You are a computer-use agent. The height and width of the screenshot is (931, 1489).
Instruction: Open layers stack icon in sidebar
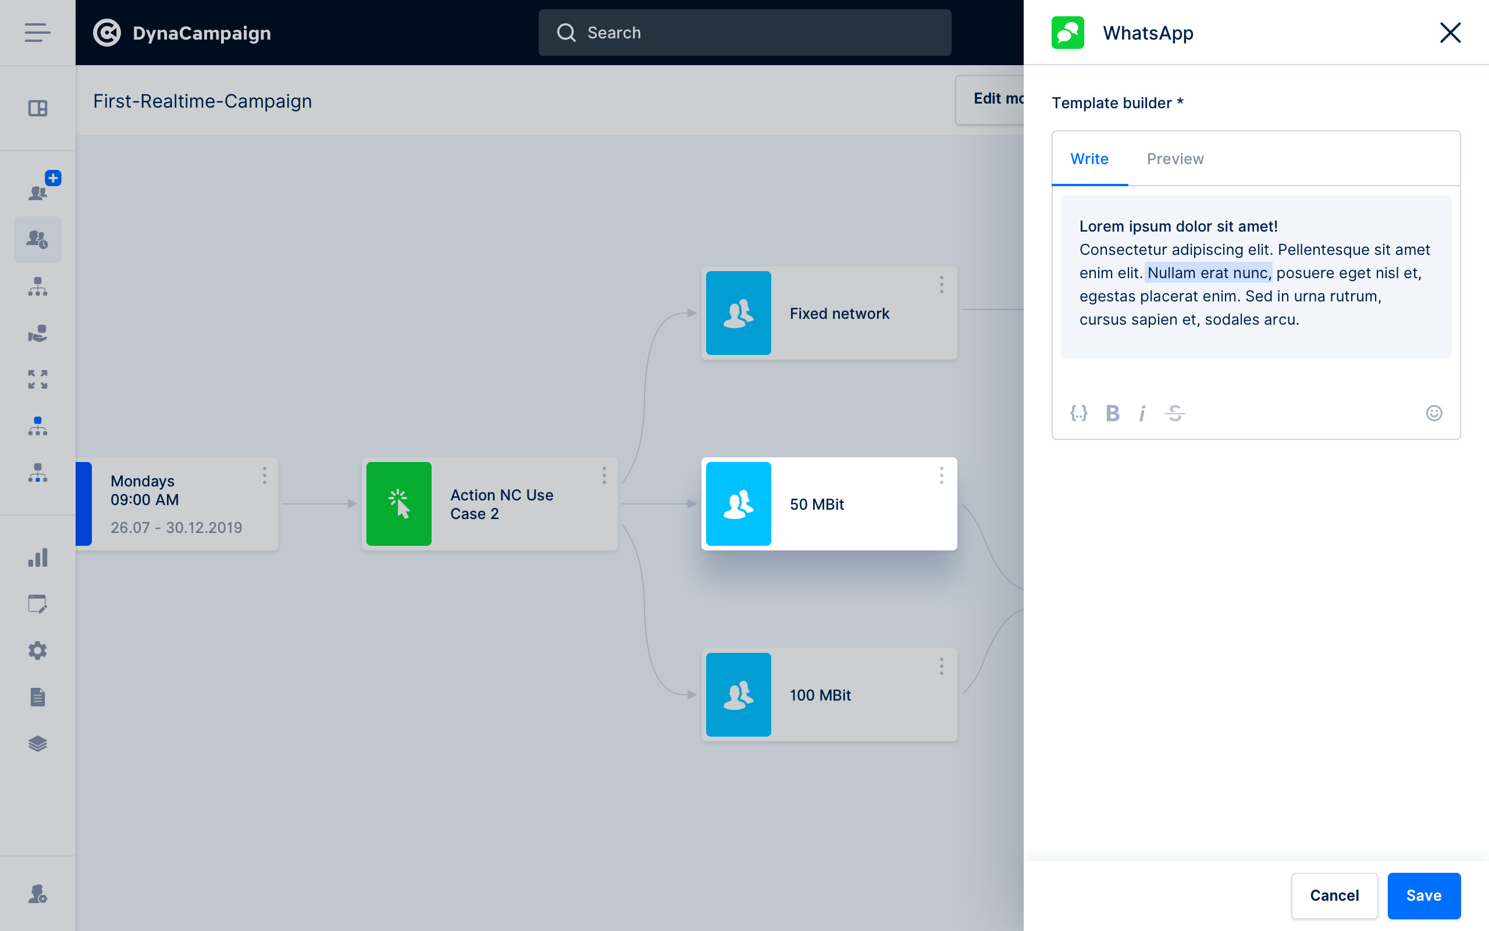tap(38, 743)
